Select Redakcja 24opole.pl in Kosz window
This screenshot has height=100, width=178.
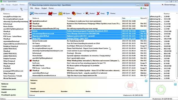(11, 46)
